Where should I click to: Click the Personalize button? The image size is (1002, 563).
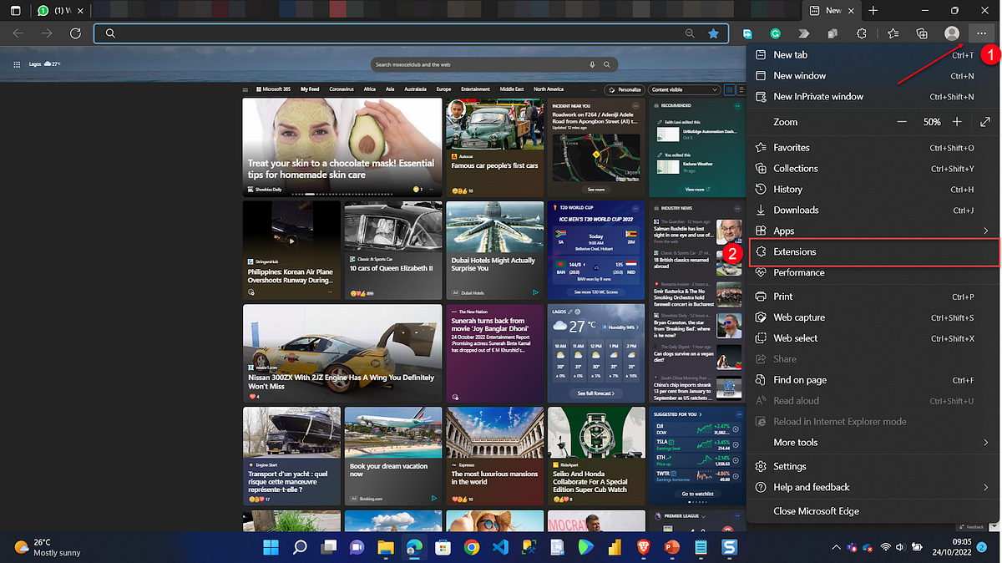pyautogui.click(x=625, y=89)
